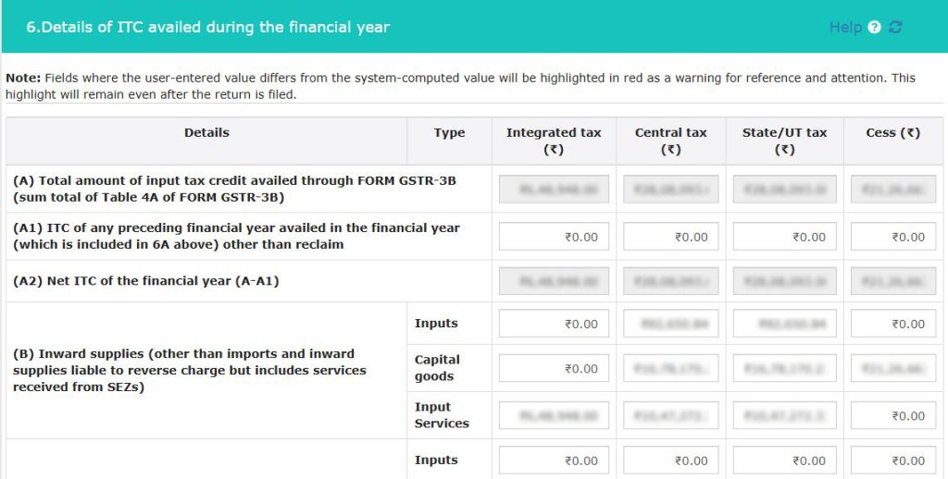948x479 pixels.
Task: Open the Help link text
Action: pos(844,28)
